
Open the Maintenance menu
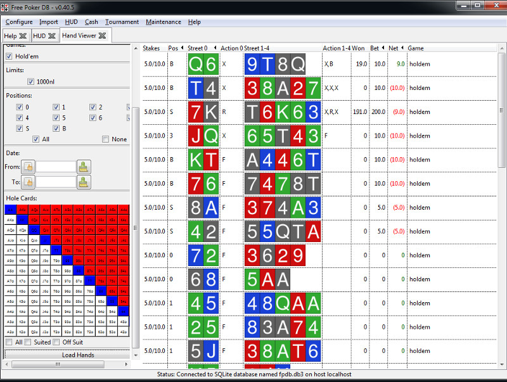coord(164,22)
